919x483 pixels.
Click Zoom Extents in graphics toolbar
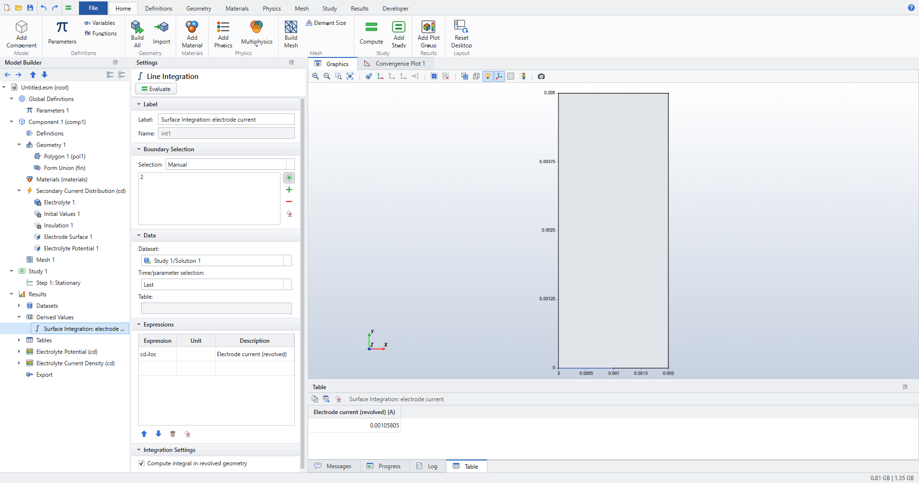pyautogui.click(x=350, y=76)
